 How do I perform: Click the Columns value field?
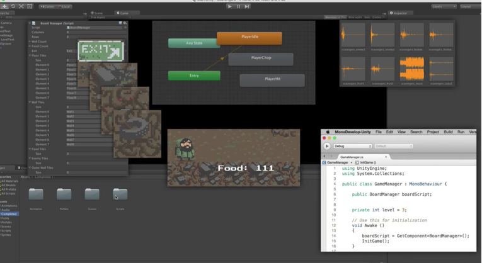(96, 32)
